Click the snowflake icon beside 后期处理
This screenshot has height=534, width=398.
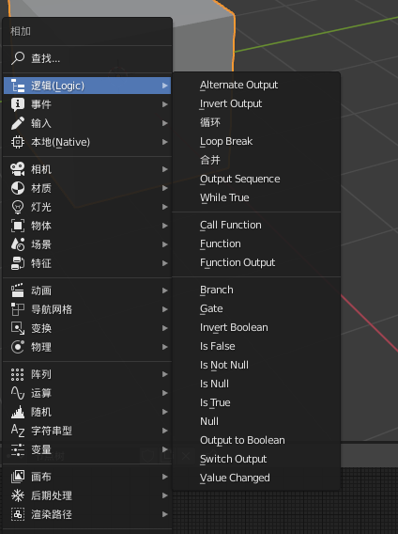tap(18, 495)
